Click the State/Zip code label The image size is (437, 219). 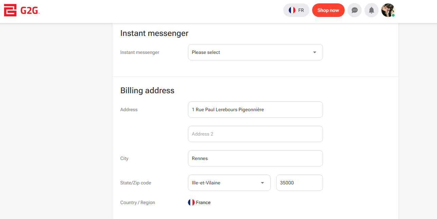click(136, 183)
